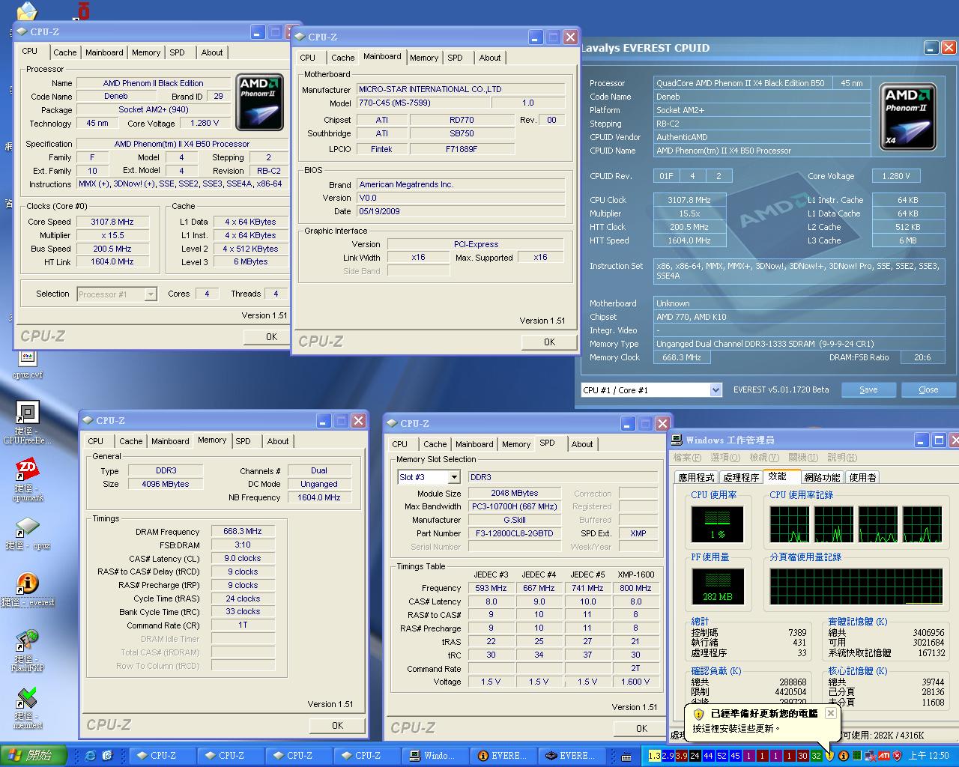Click the BIOS Date 05/19/2009 field
This screenshot has width=959, height=767.
tap(461, 211)
